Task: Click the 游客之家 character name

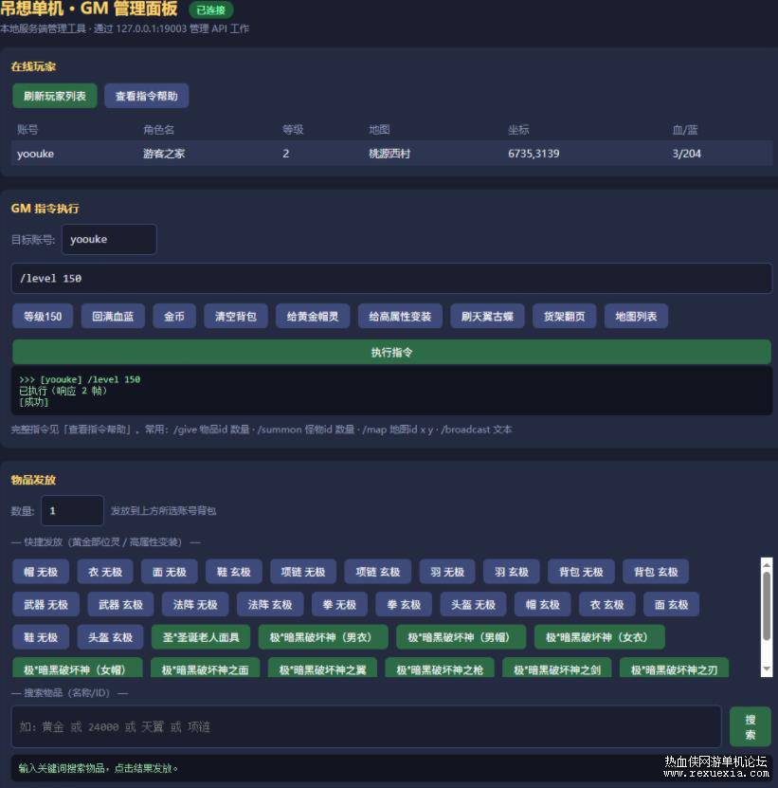Action: [x=164, y=154]
